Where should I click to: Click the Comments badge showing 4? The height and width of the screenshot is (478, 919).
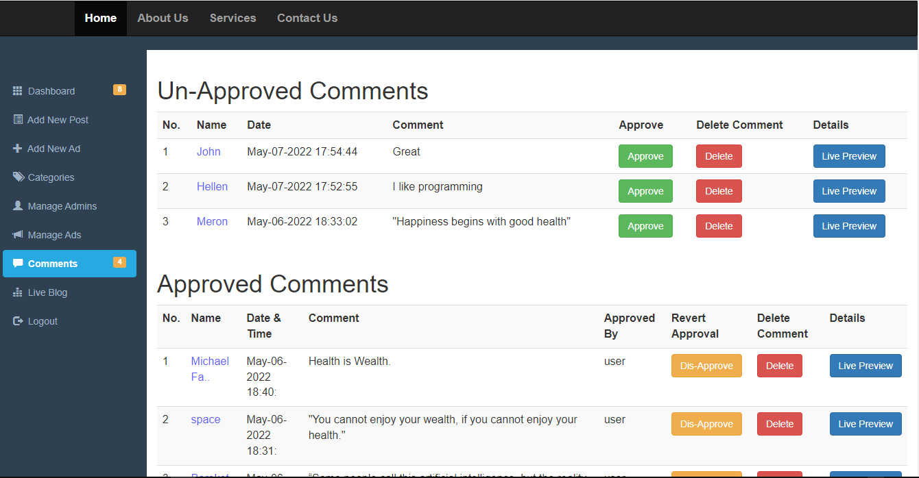(119, 262)
